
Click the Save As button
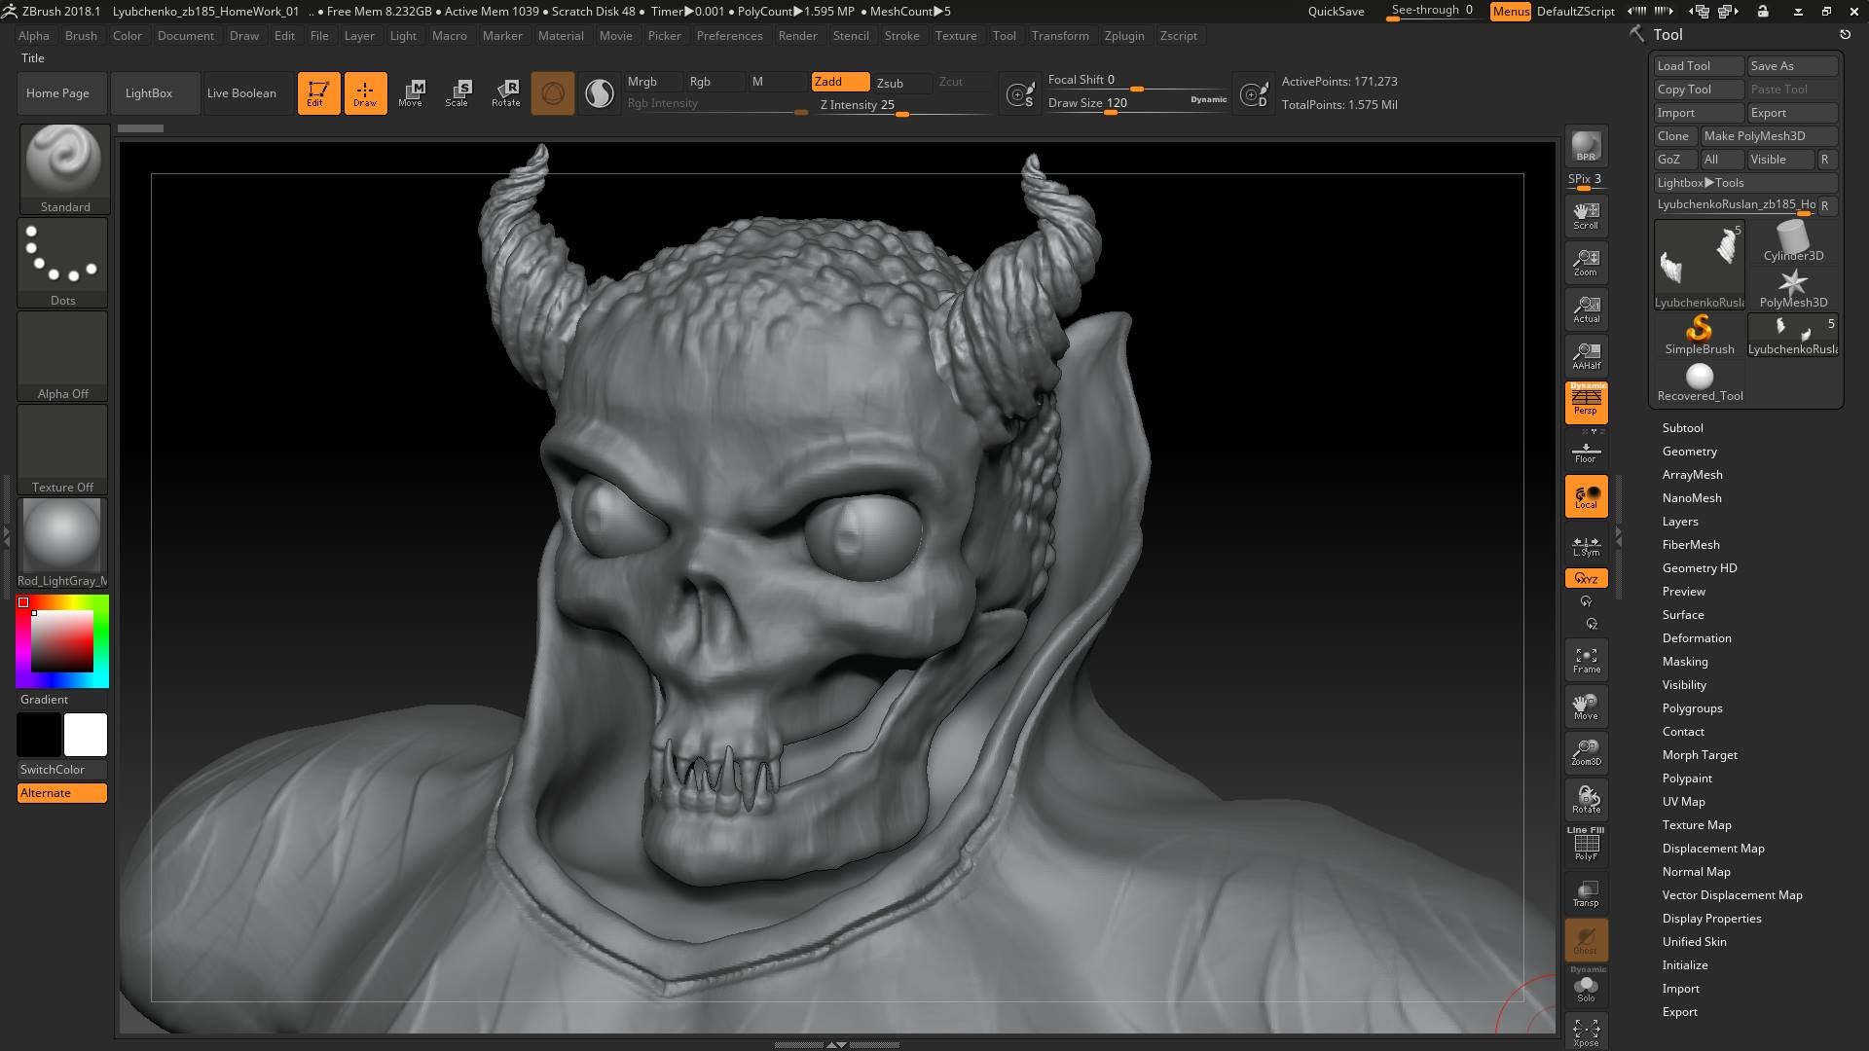coord(1792,66)
